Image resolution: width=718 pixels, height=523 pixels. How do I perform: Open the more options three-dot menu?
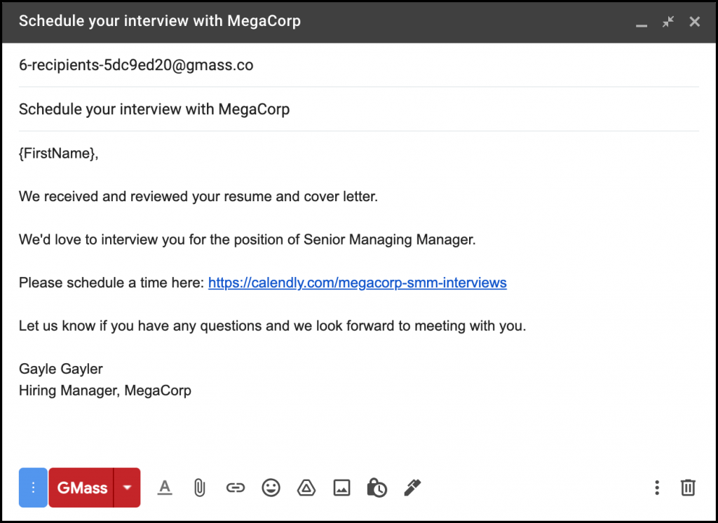click(x=656, y=487)
